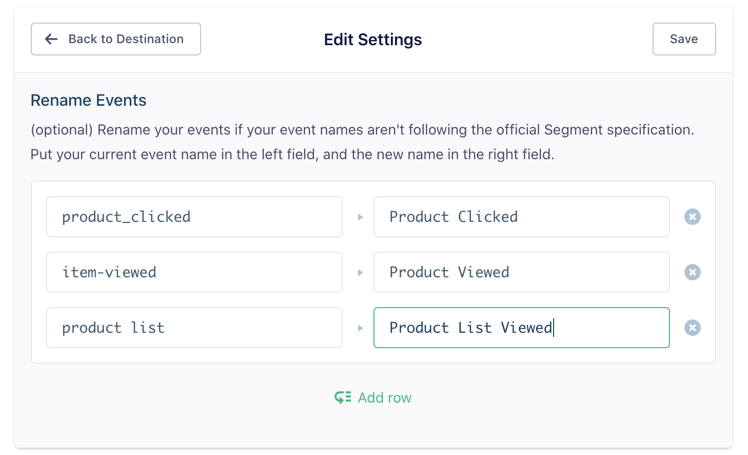Viewport: 748px width, 455px height.
Task: Click the Rename Events section heading
Action: pyautogui.click(x=88, y=100)
